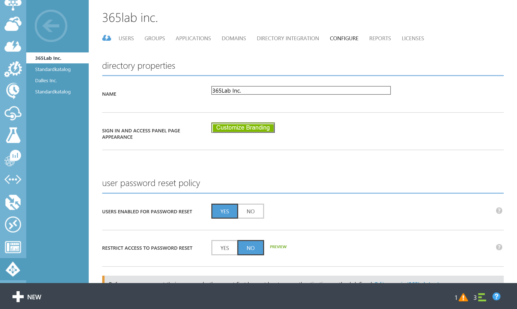This screenshot has width=517, height=309.
Task: Click the directory NAME text field
Action: 301,91
